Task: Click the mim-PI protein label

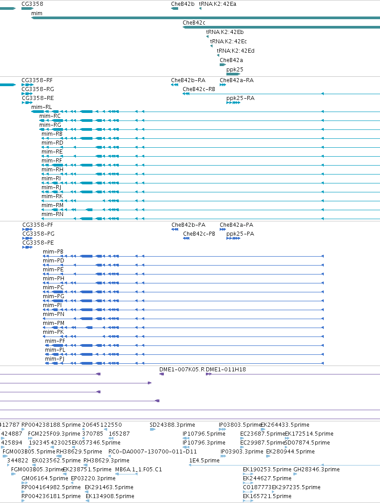Action: [52, 305]
